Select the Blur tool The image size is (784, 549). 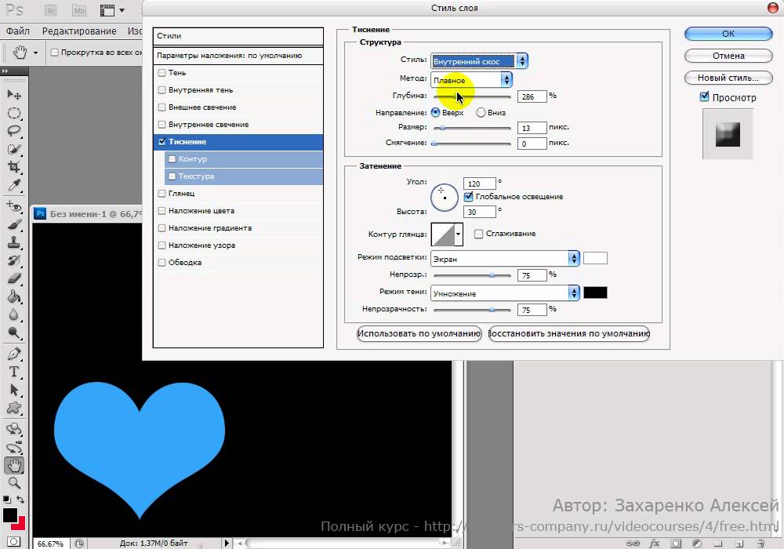[14, 315]
